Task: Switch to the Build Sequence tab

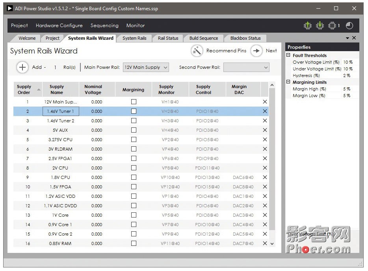Action: point(204,38)
